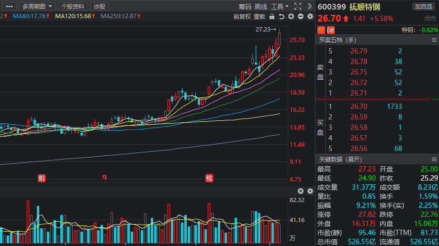Open the 买卖五档 panel menu
The image size is (439, 246).
434,40
